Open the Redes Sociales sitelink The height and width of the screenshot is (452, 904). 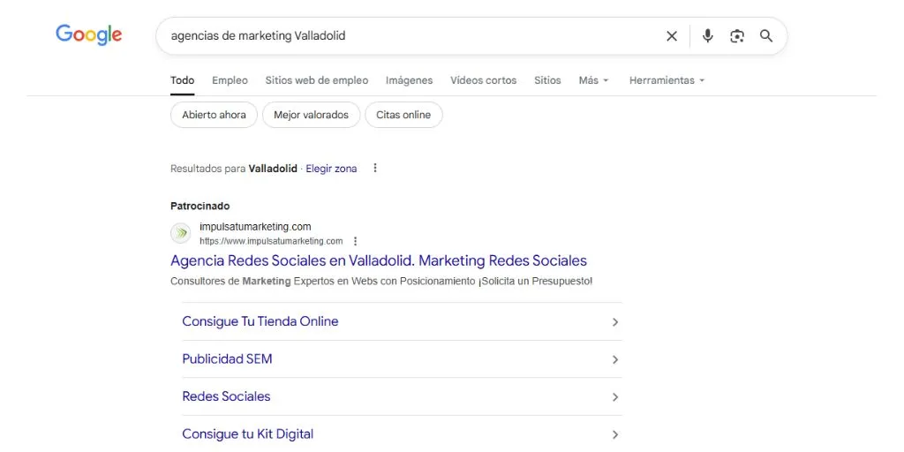[226, 396]
